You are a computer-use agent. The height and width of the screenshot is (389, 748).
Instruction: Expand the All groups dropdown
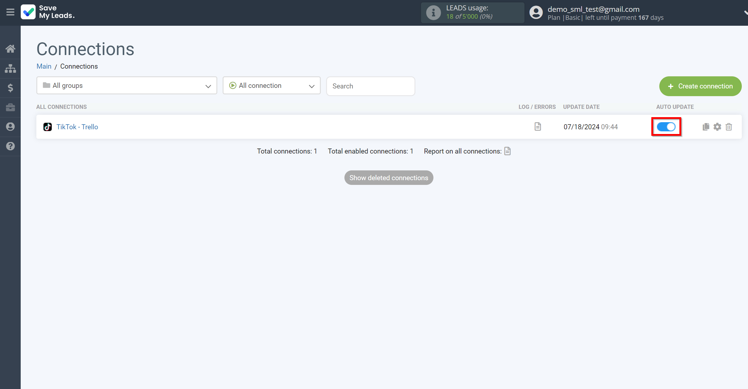pos(127,85)
